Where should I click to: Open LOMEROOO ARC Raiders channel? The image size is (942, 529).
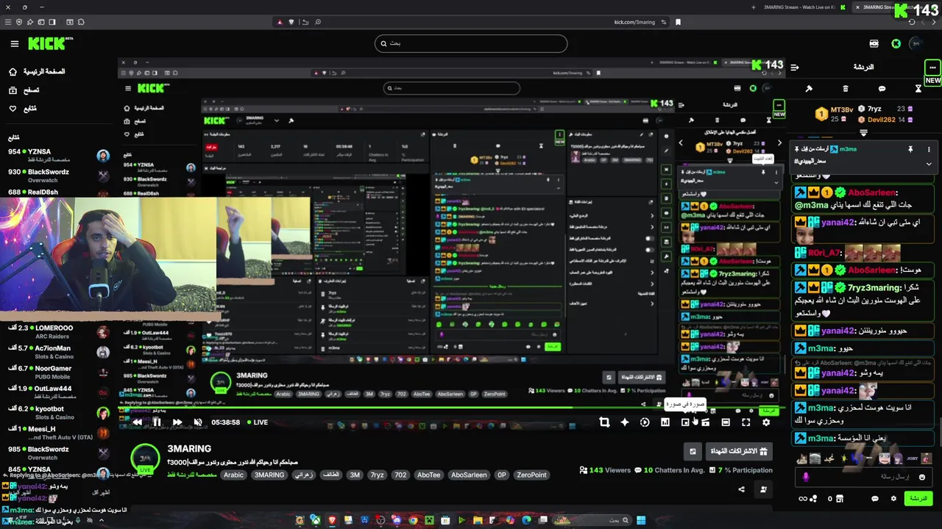tap(57, 332)
